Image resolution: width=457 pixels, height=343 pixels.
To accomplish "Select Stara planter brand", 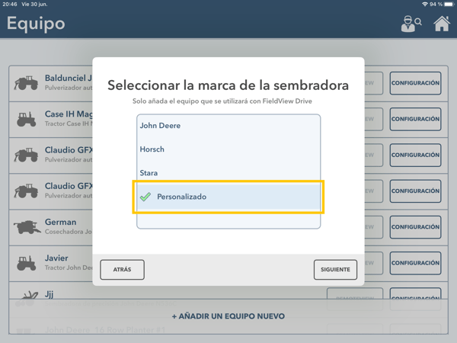I will click(228, 173).
